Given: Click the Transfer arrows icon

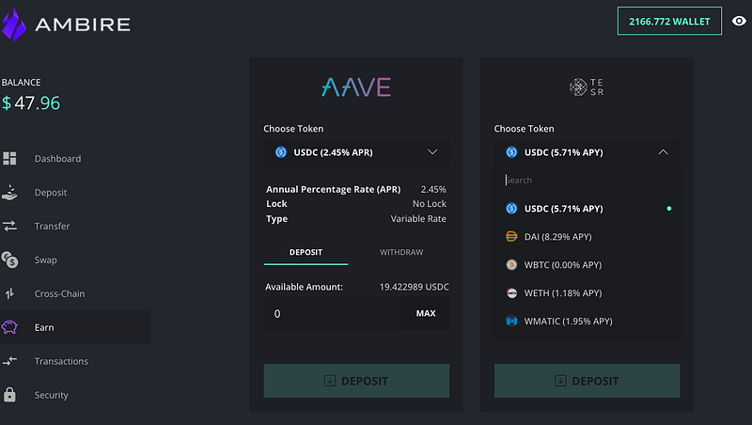Looking at the screenshot, I should (x=9, y=226).
